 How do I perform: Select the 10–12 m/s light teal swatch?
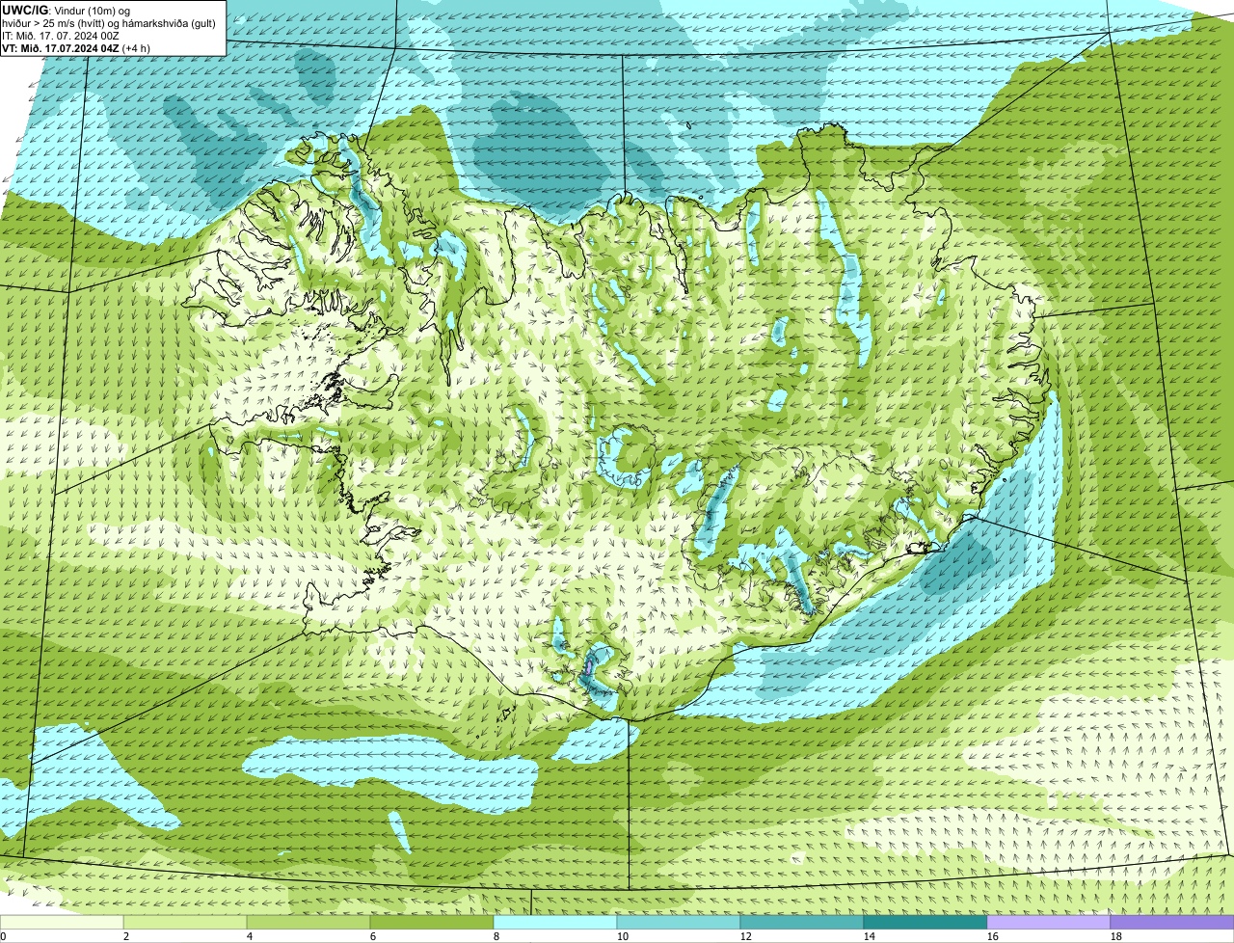click(679, 922)
